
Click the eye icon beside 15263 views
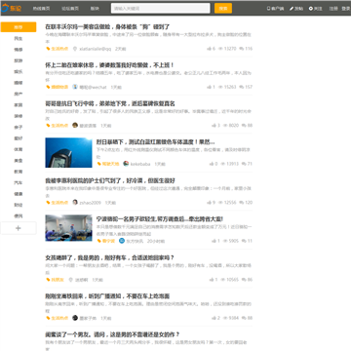pos(220,87)
